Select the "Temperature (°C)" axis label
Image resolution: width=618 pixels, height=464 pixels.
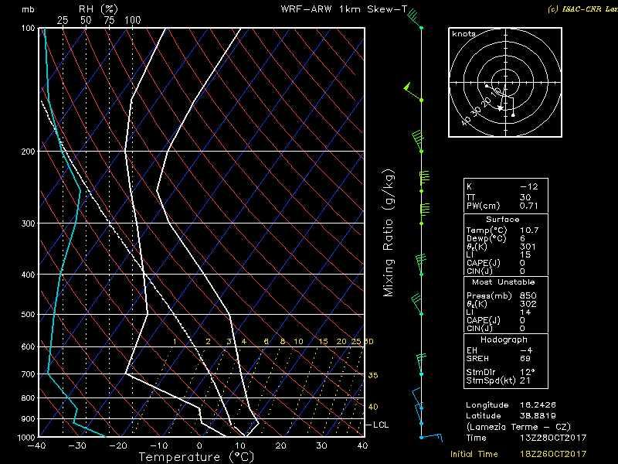pyautogui.click(x=196, y=457)
